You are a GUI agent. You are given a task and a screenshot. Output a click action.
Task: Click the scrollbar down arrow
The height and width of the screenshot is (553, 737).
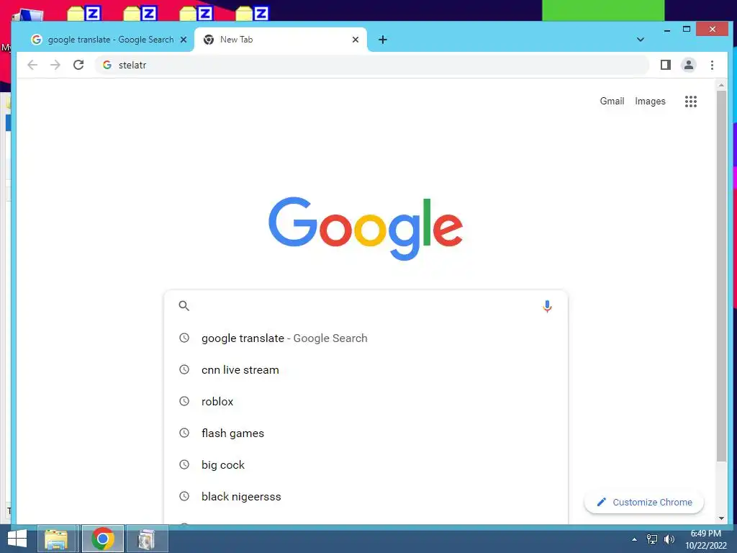point(721,518)
